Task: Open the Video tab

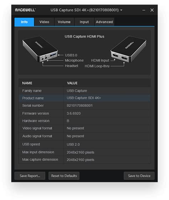Action: (x=44, y=22)
